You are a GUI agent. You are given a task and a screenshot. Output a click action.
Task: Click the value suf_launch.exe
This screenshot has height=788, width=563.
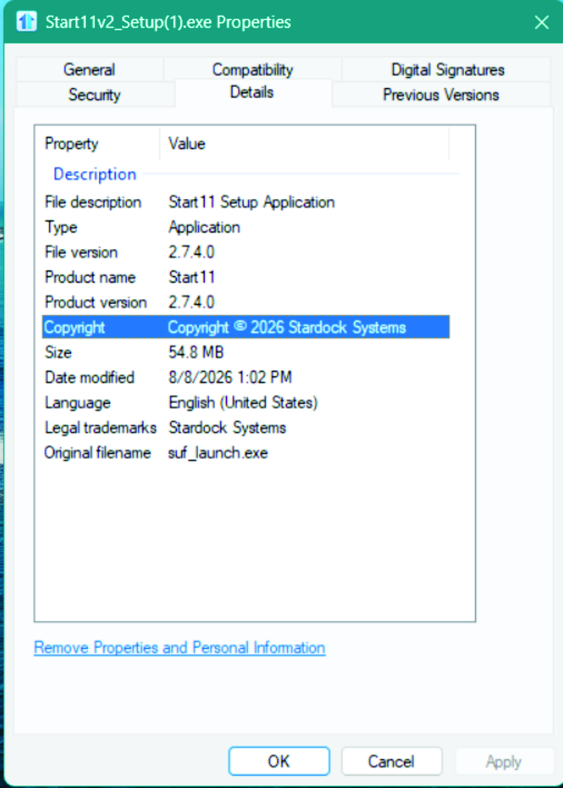(218, 453)
